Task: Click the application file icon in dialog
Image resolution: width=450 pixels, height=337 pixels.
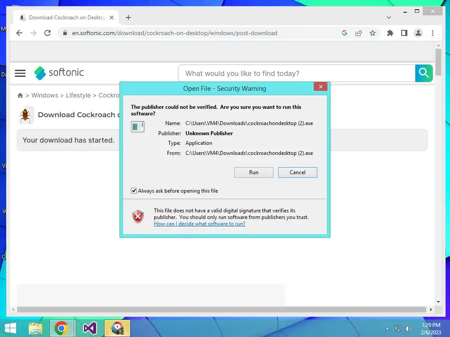Action: coord(138,126)
